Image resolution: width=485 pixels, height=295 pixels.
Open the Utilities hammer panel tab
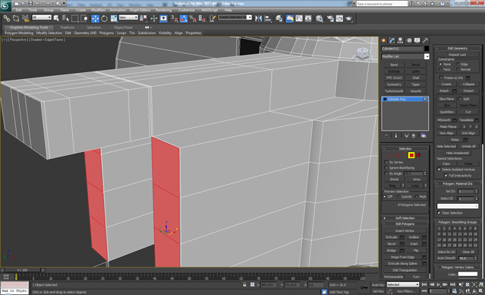[426, 40]
